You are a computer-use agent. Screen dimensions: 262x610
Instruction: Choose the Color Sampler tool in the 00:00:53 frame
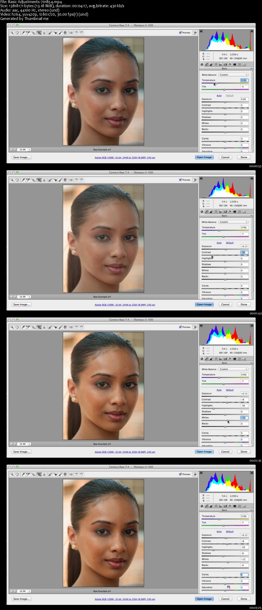click(x=28, y=33)
